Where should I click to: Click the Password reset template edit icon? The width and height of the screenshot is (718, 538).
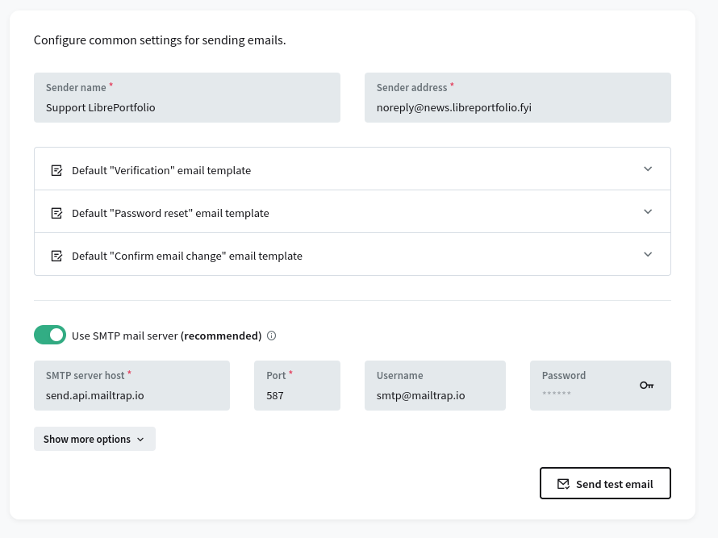coord(56,213)
